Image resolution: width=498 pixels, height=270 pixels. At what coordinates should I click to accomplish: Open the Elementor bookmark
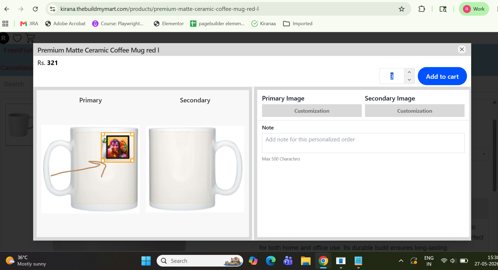[169, 24]
